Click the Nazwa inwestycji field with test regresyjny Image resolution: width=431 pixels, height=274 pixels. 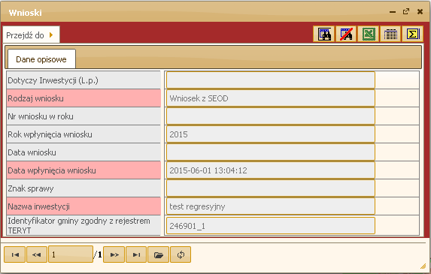pos(271,206)
